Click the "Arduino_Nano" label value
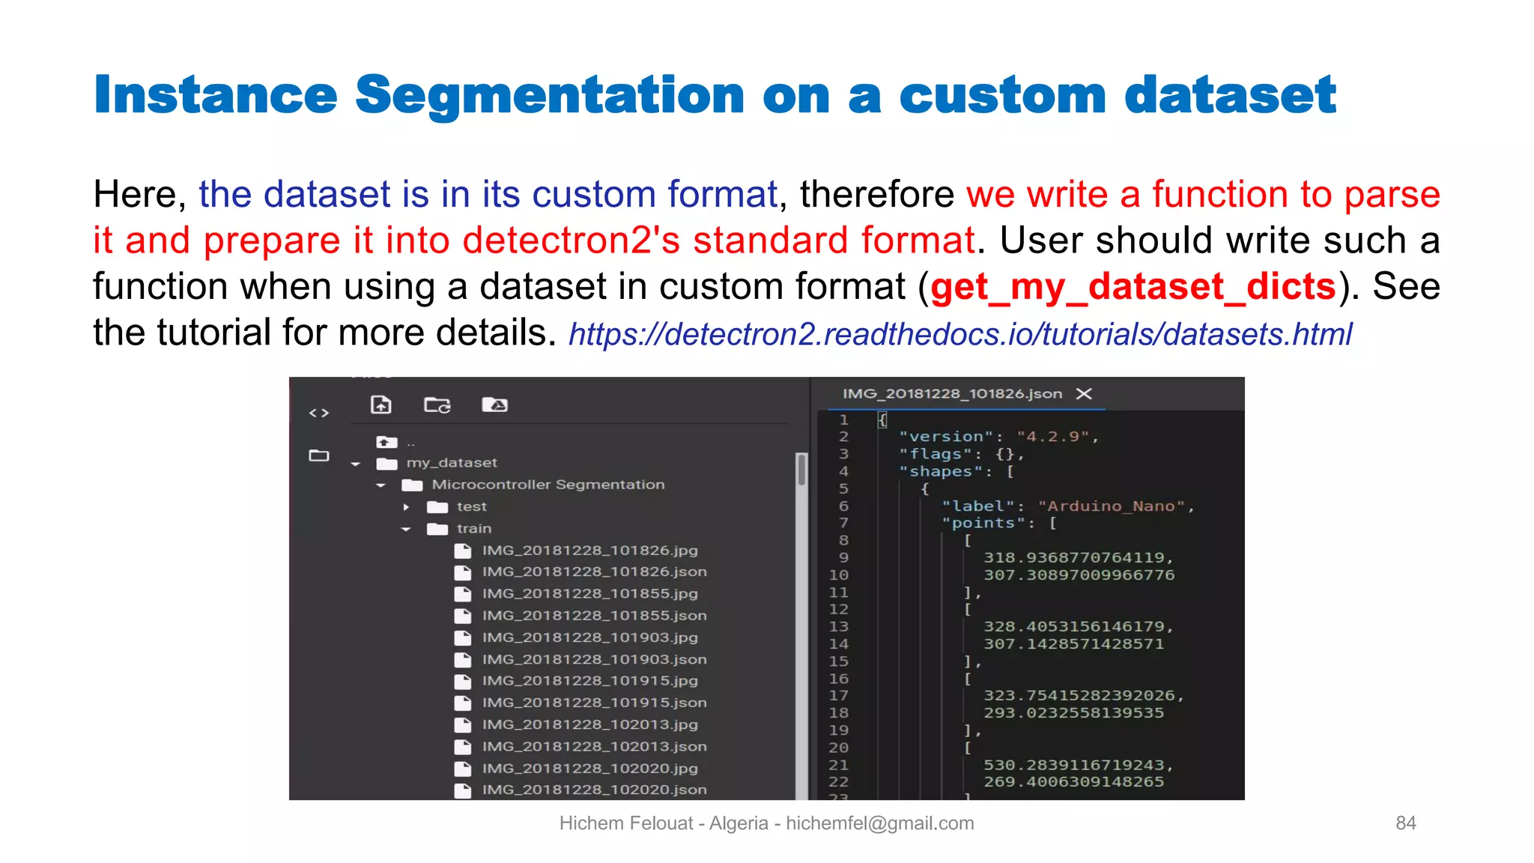This screenshot has width=1534, height=863. (x=1112, y=506)
